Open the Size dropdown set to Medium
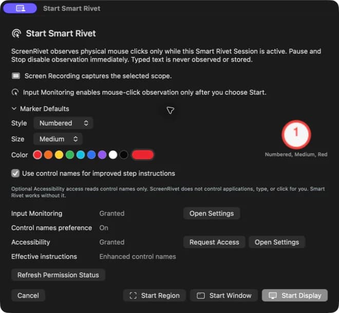339x313 pixels. point(58,139)
